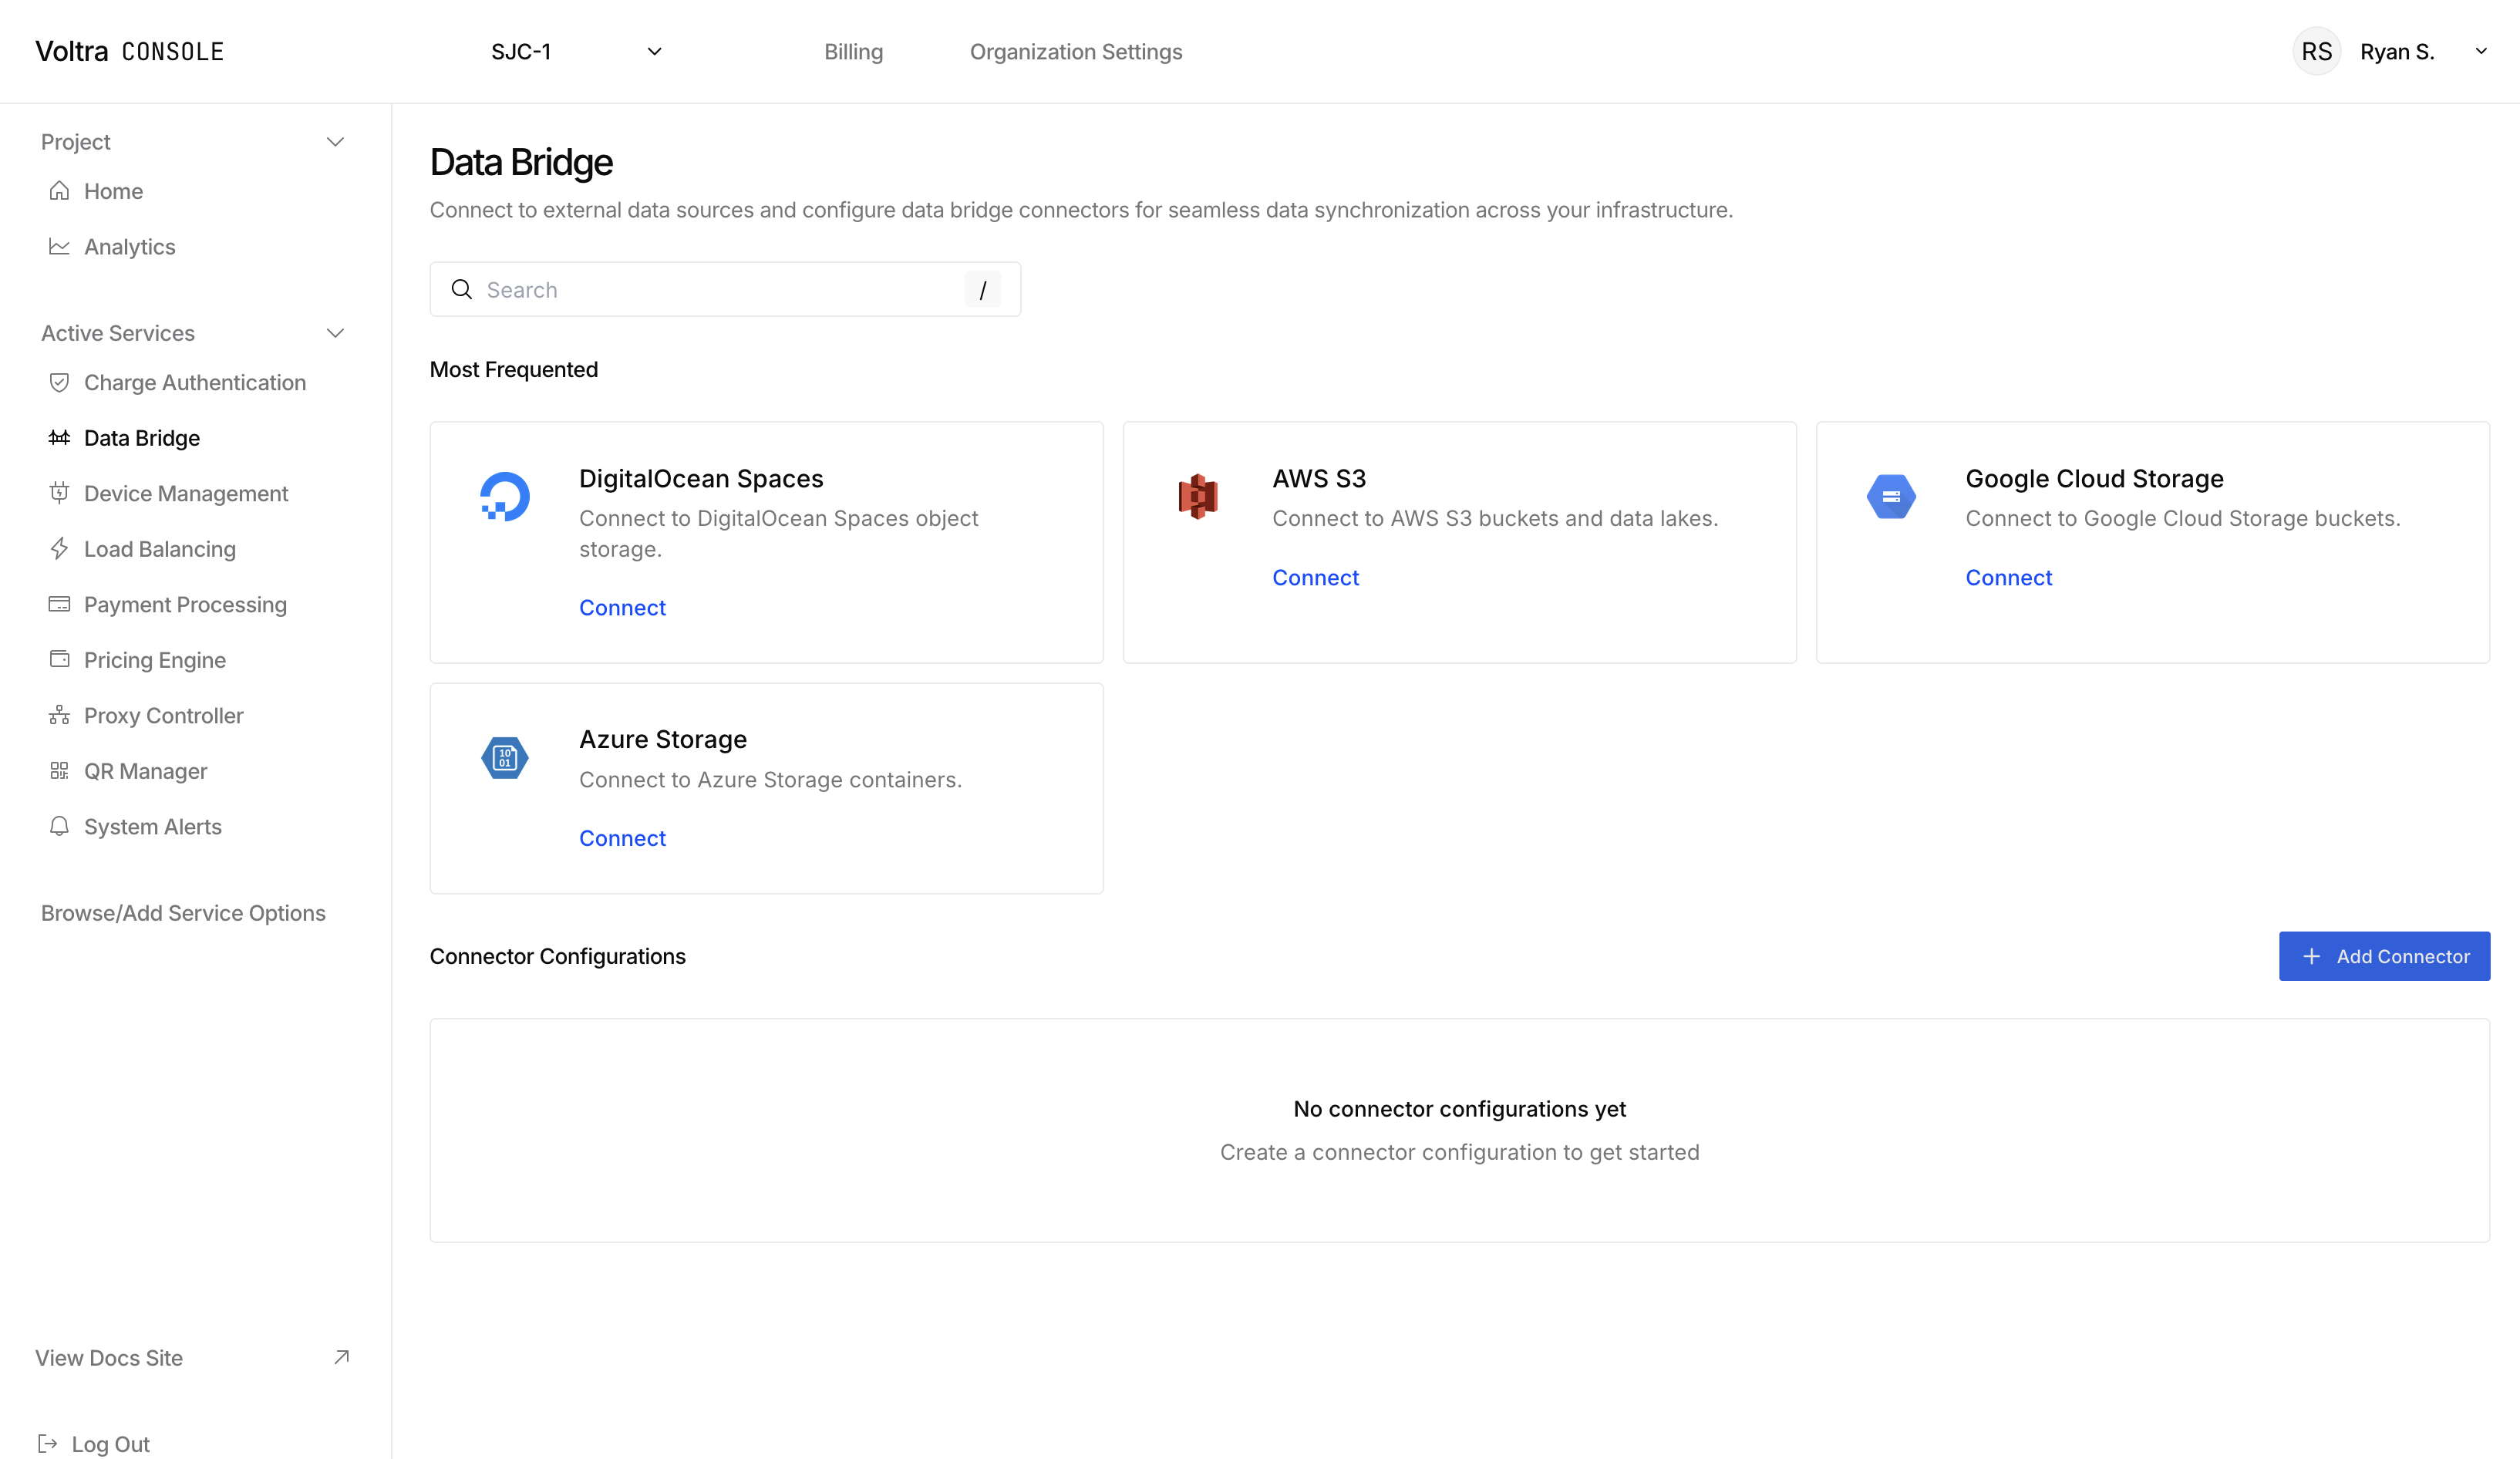Collapse the Project section
This screenshot has width=2520, height=1459.
coord(336,141)
